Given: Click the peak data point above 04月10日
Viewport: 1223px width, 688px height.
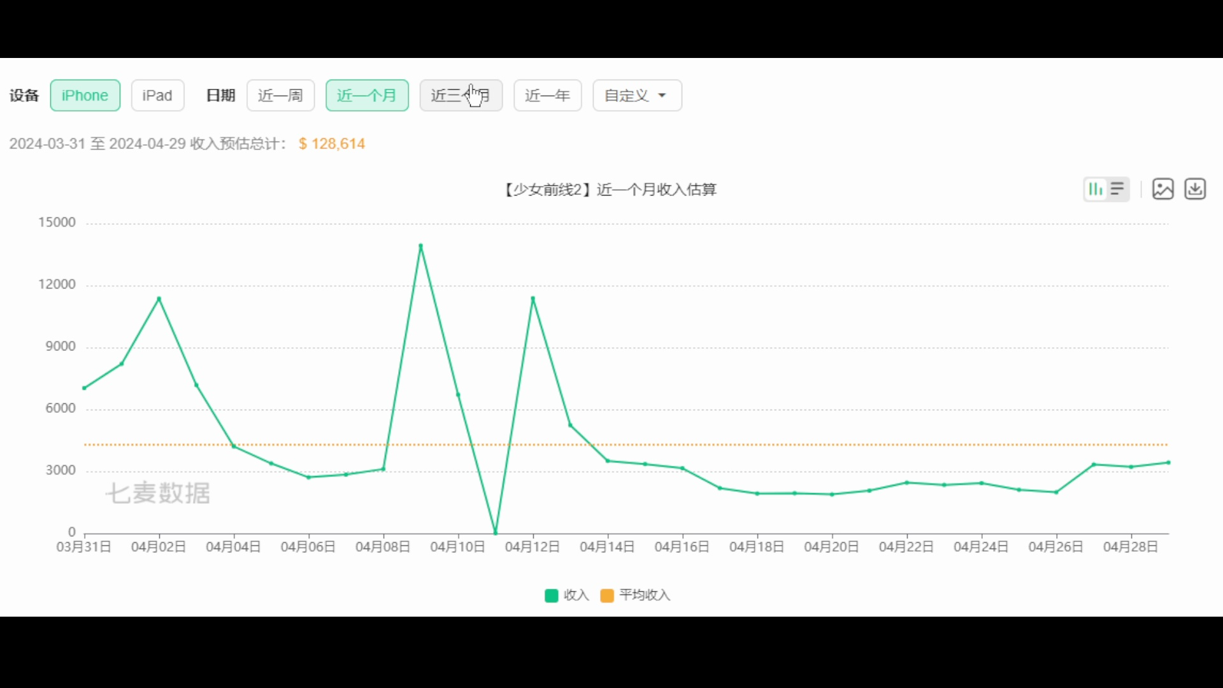Looking at the screenshot, I should tap(420, 246).
